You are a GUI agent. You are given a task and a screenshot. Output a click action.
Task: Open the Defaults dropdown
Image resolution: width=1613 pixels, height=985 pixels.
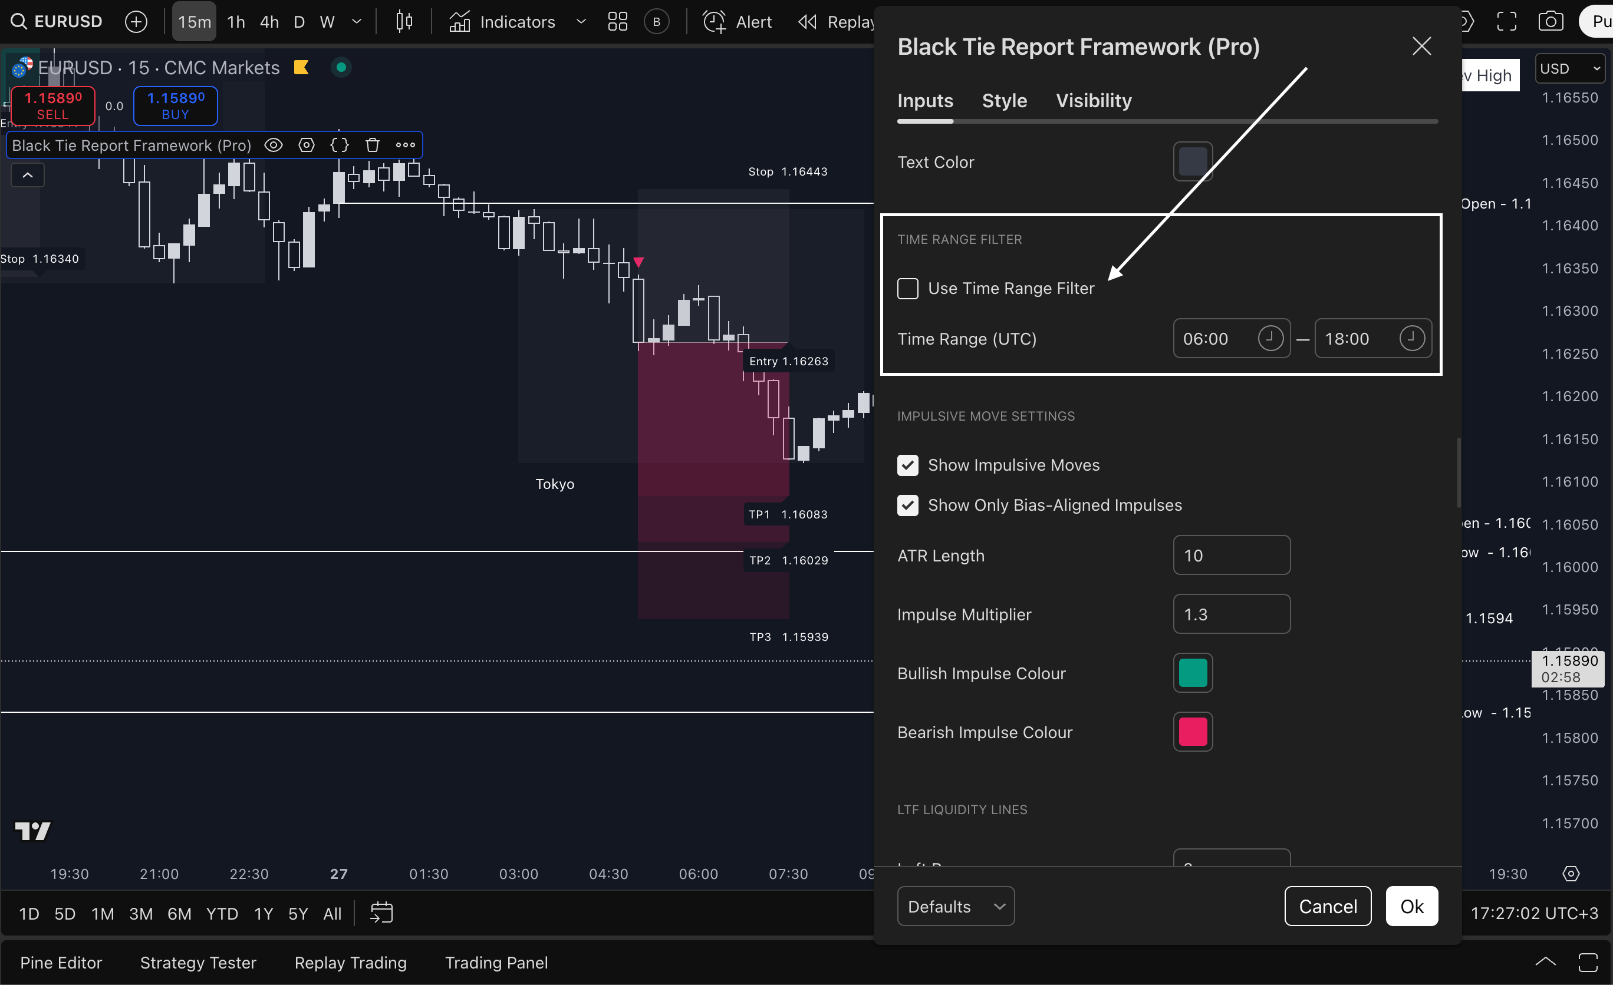click(955, 906)
